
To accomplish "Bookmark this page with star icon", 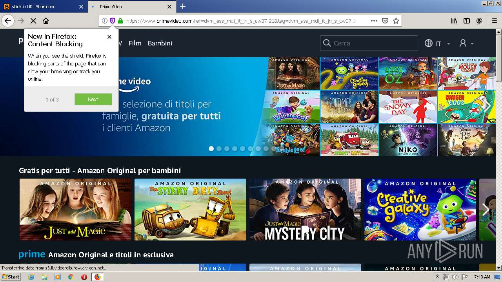I will coord(396,21).
